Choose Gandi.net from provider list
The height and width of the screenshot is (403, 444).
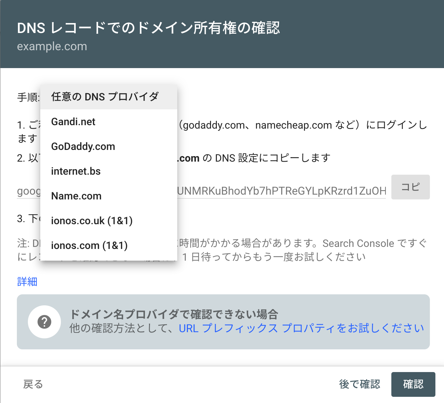(109, 122)
